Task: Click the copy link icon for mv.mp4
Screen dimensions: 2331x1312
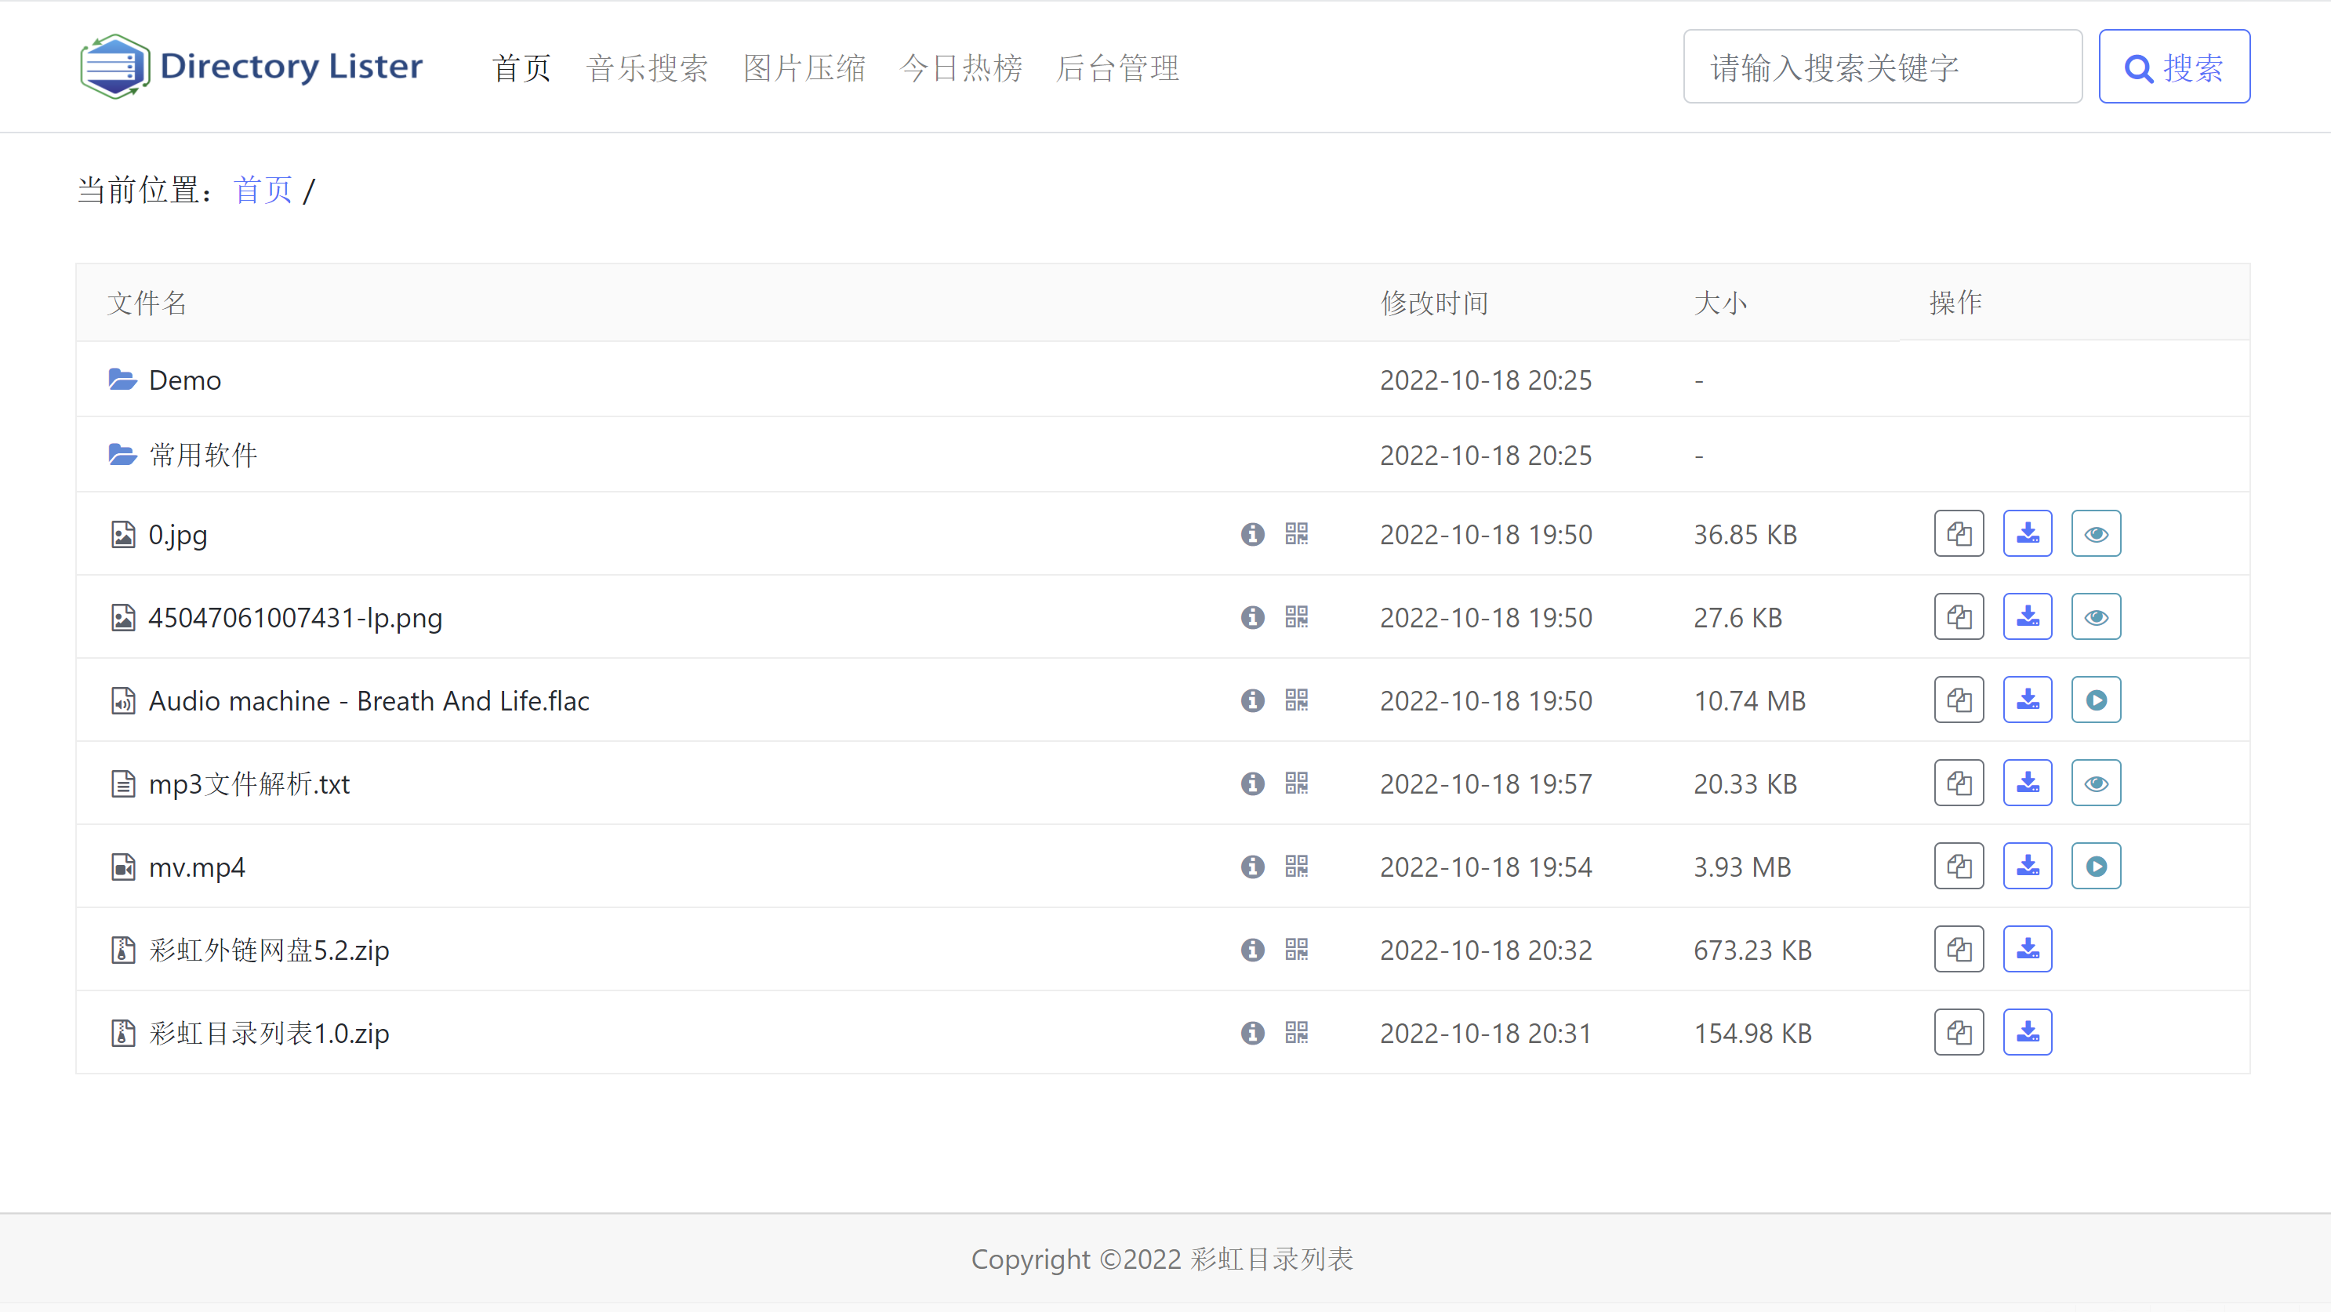Action: coord(1958,865)
